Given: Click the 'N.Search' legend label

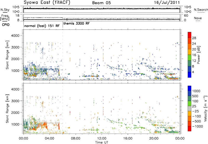Looking at the screenshot, I should [201, 10].
